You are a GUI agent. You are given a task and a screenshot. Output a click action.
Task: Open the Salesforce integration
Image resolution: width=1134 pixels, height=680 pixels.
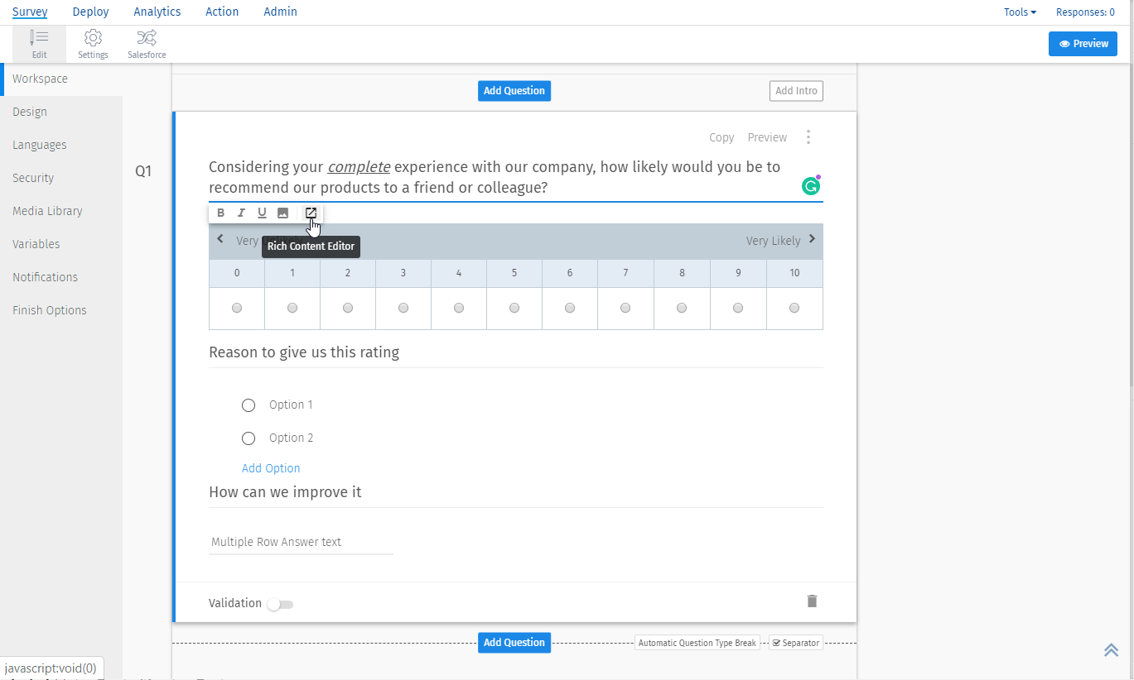click(146, 43)
